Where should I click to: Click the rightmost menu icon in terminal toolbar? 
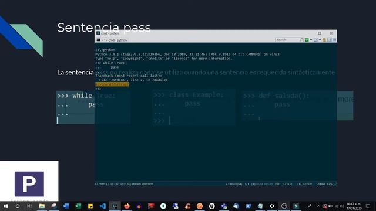tap(334, 40)
